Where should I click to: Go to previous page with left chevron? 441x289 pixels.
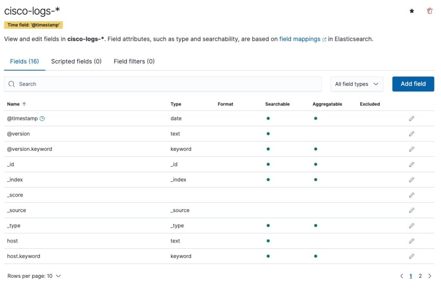[x=402, y=276]
